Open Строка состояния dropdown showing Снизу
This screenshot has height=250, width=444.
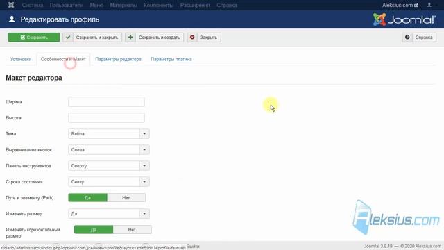point(109,182)
